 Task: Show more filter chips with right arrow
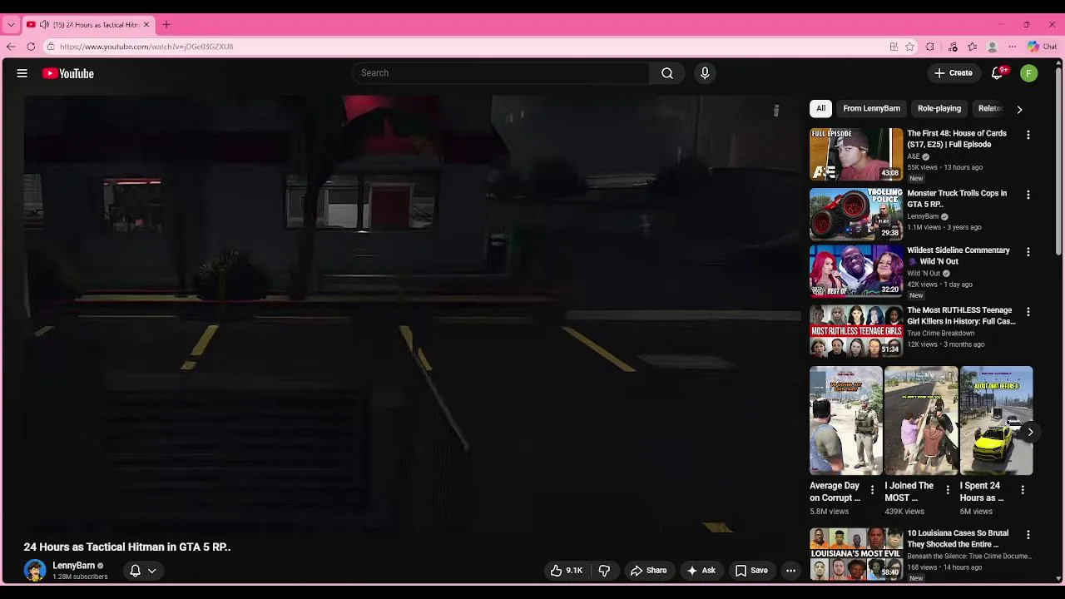tap(1019, 109)
